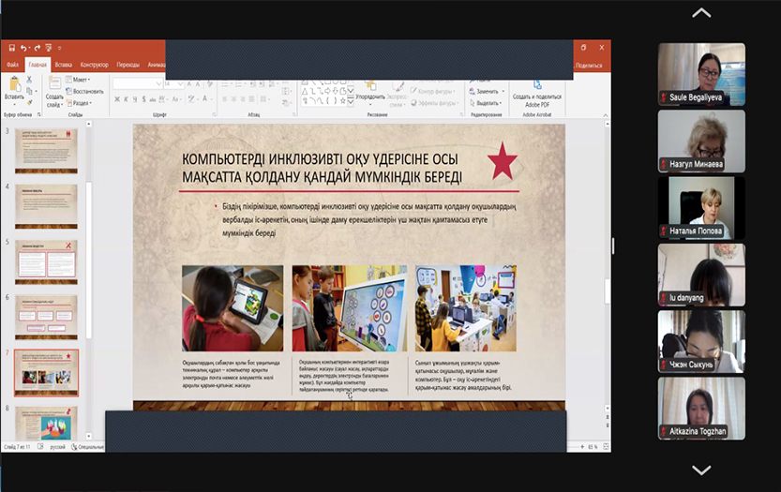Image resolution: width=781 pixels, height=492 pixels.
Task: Click the Share (Поделиться) button
Action: coord(589,65)
